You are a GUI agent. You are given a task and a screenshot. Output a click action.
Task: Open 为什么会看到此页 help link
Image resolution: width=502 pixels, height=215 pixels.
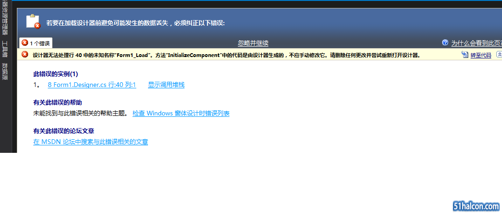[476, 43]
